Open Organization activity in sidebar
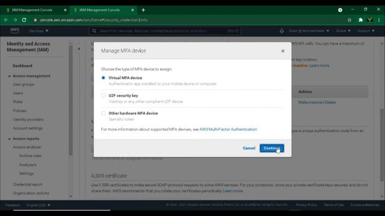Viewport: 385px width, 216px height. (31, 193)
